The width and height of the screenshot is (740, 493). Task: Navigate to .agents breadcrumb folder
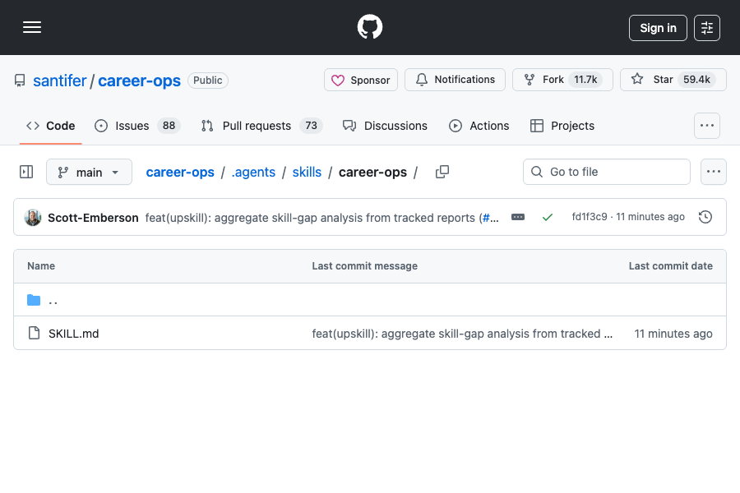[253, 173]
